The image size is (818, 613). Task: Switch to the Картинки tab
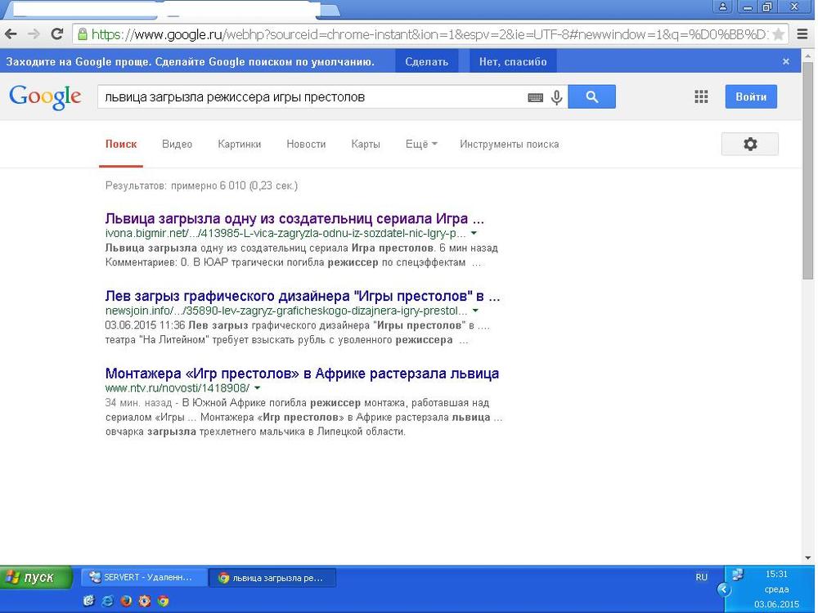[x=239, y=144]
